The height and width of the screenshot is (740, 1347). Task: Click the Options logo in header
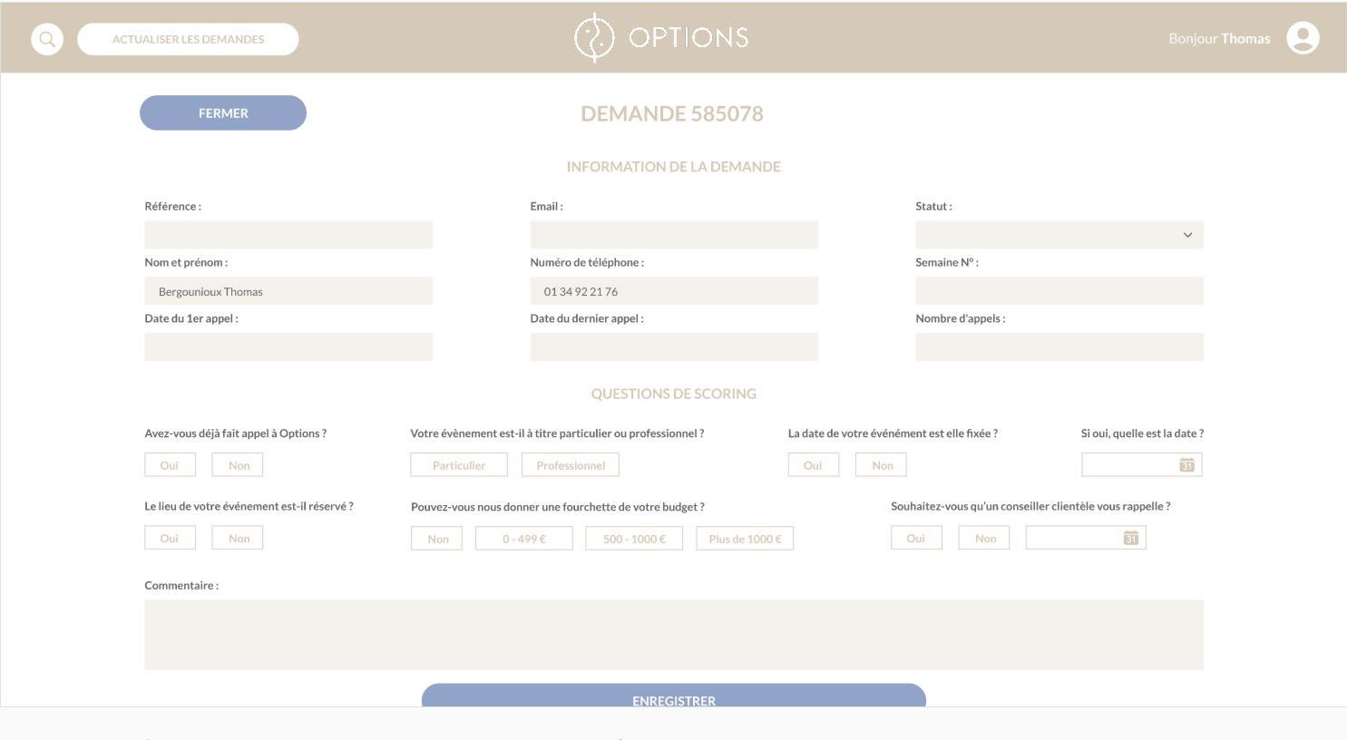pos(662,38)
